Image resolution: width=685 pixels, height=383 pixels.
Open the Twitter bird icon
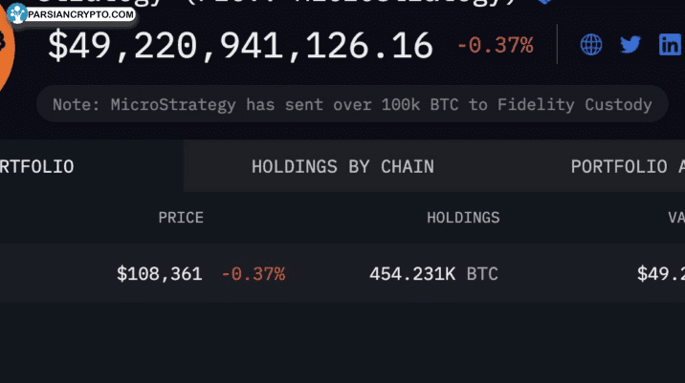630,45
